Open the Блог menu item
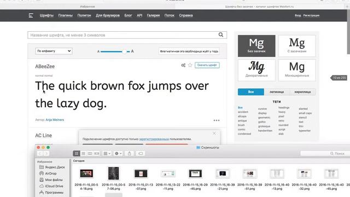Screen dimensions: 350x197 pos(128,15)
